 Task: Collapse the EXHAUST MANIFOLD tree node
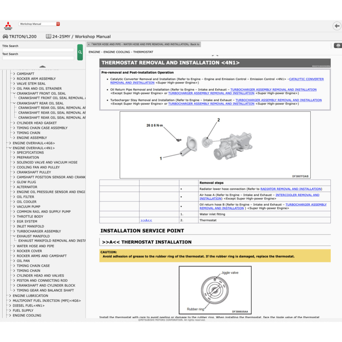coord(14,236)
